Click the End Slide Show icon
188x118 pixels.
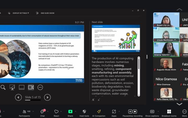[37, 13]
